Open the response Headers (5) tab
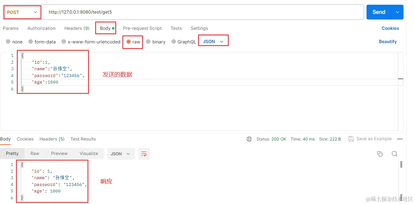Viewport: 415px width, 204px height. pyautogui.click(x=52, y=139)
